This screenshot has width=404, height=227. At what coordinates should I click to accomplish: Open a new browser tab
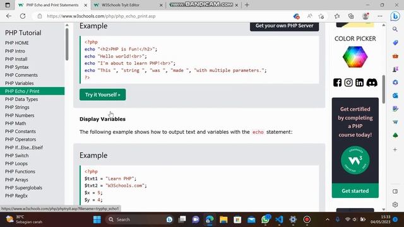(247, 5)
